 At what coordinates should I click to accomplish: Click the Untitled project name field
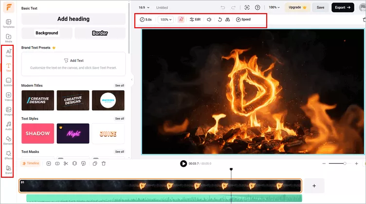(162, 7)
